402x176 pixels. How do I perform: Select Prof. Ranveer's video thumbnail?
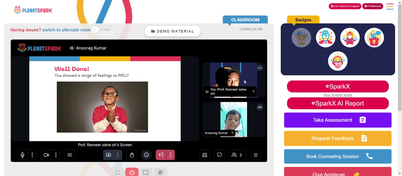(233, 80)
